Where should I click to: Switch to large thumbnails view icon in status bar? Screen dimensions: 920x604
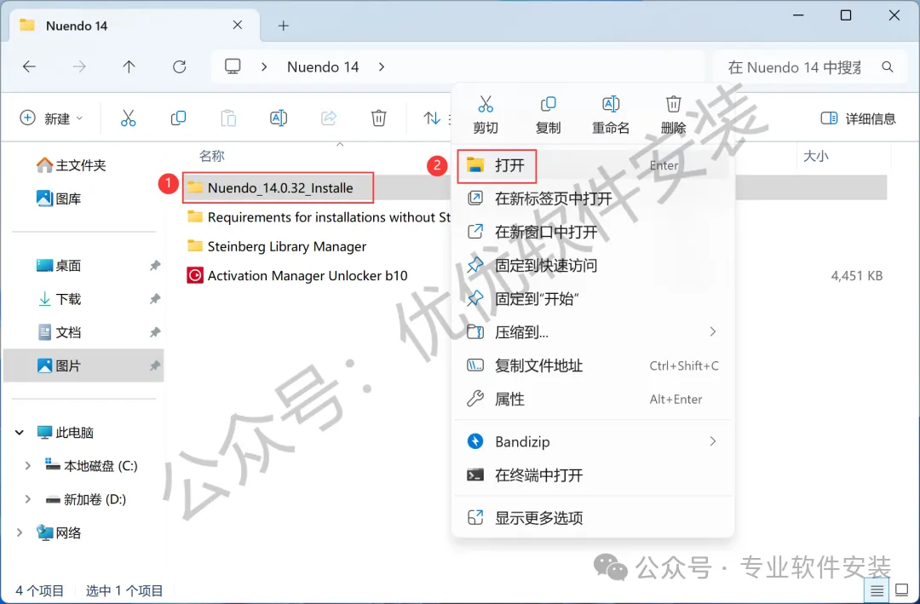(x=901, y=590)
